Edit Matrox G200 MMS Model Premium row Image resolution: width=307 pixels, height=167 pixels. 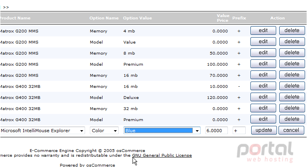coord(263,64)
